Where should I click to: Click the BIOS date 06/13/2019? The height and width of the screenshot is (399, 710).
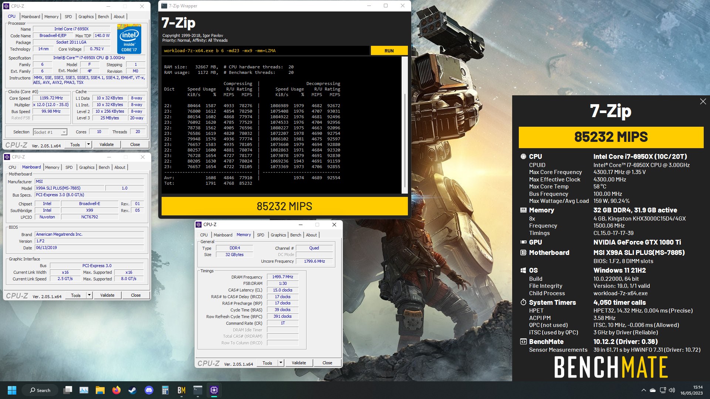tap(89, 248)
